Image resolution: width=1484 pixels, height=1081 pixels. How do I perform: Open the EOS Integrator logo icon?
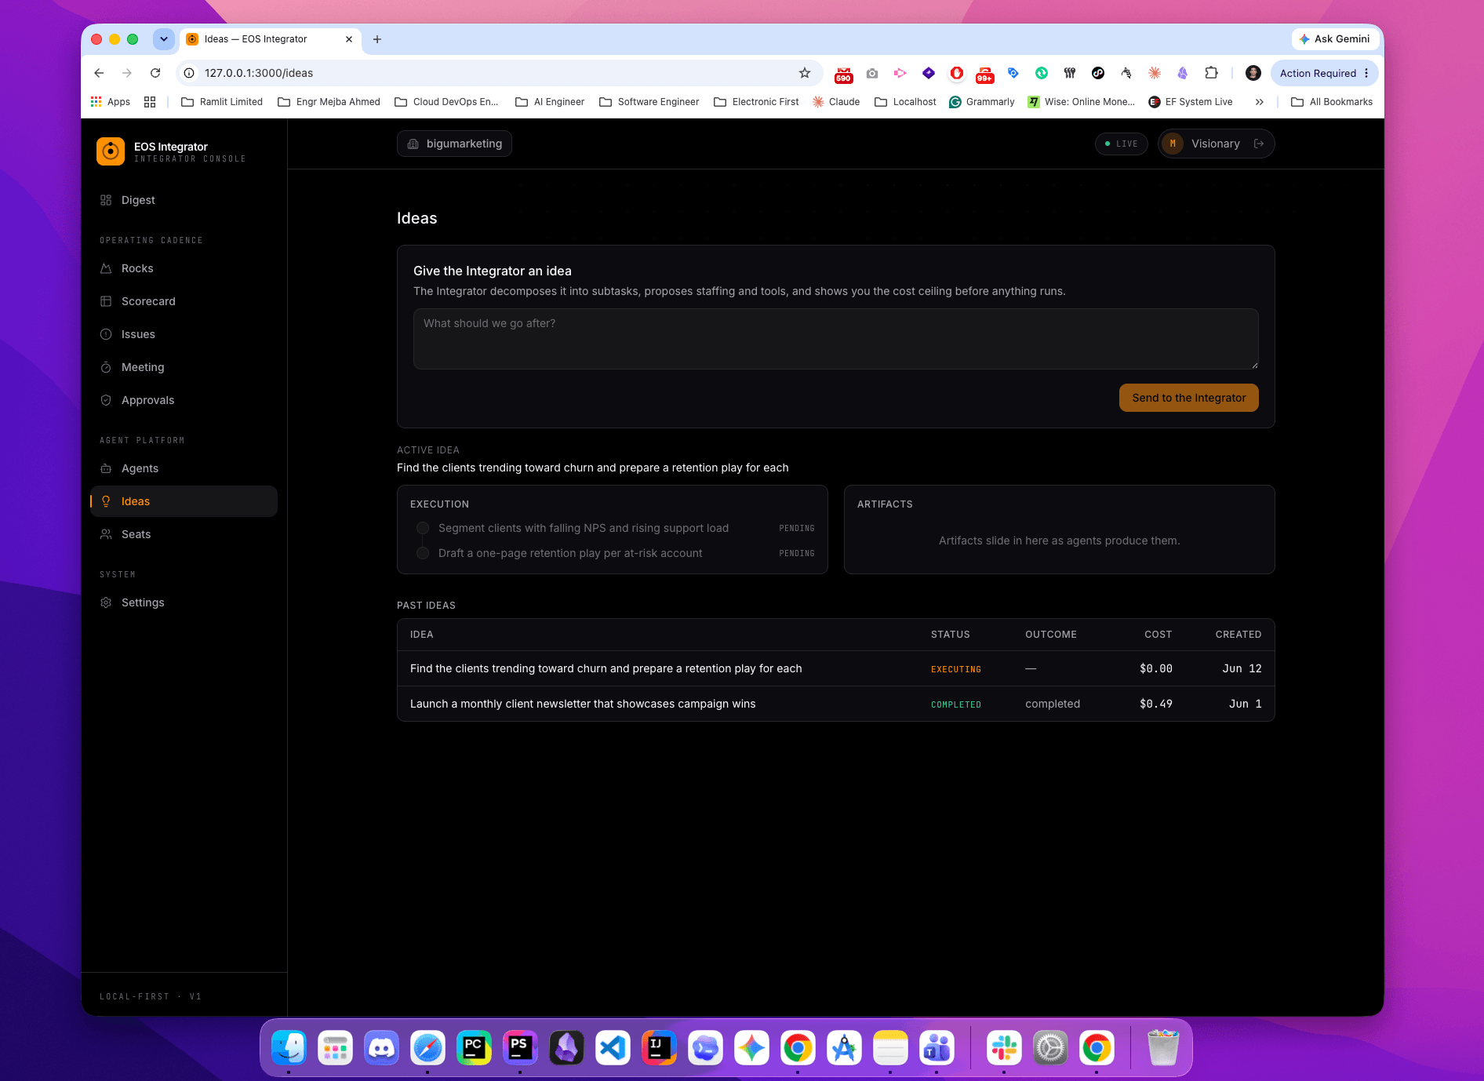[x=111, y=151]
